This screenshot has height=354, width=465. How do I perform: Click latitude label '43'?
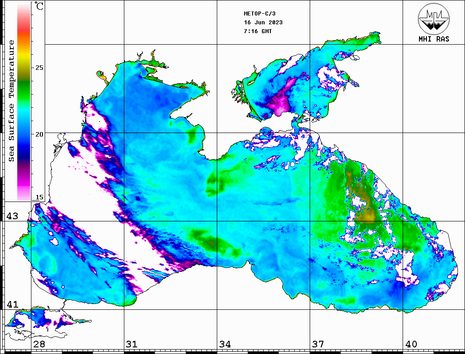click(x=12, y=216)
